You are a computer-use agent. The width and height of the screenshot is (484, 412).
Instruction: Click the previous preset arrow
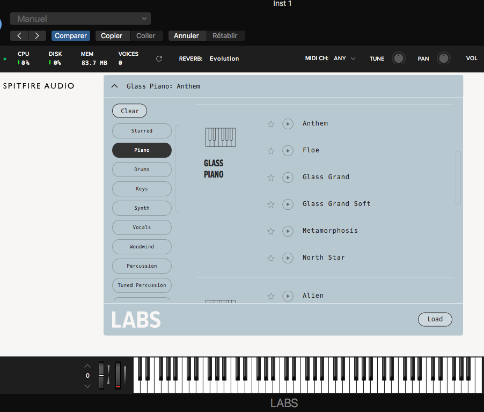pyautogui.click(x=19, y=35)
